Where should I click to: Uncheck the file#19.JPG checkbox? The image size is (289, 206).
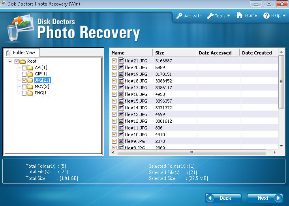(x=114, y=74)
